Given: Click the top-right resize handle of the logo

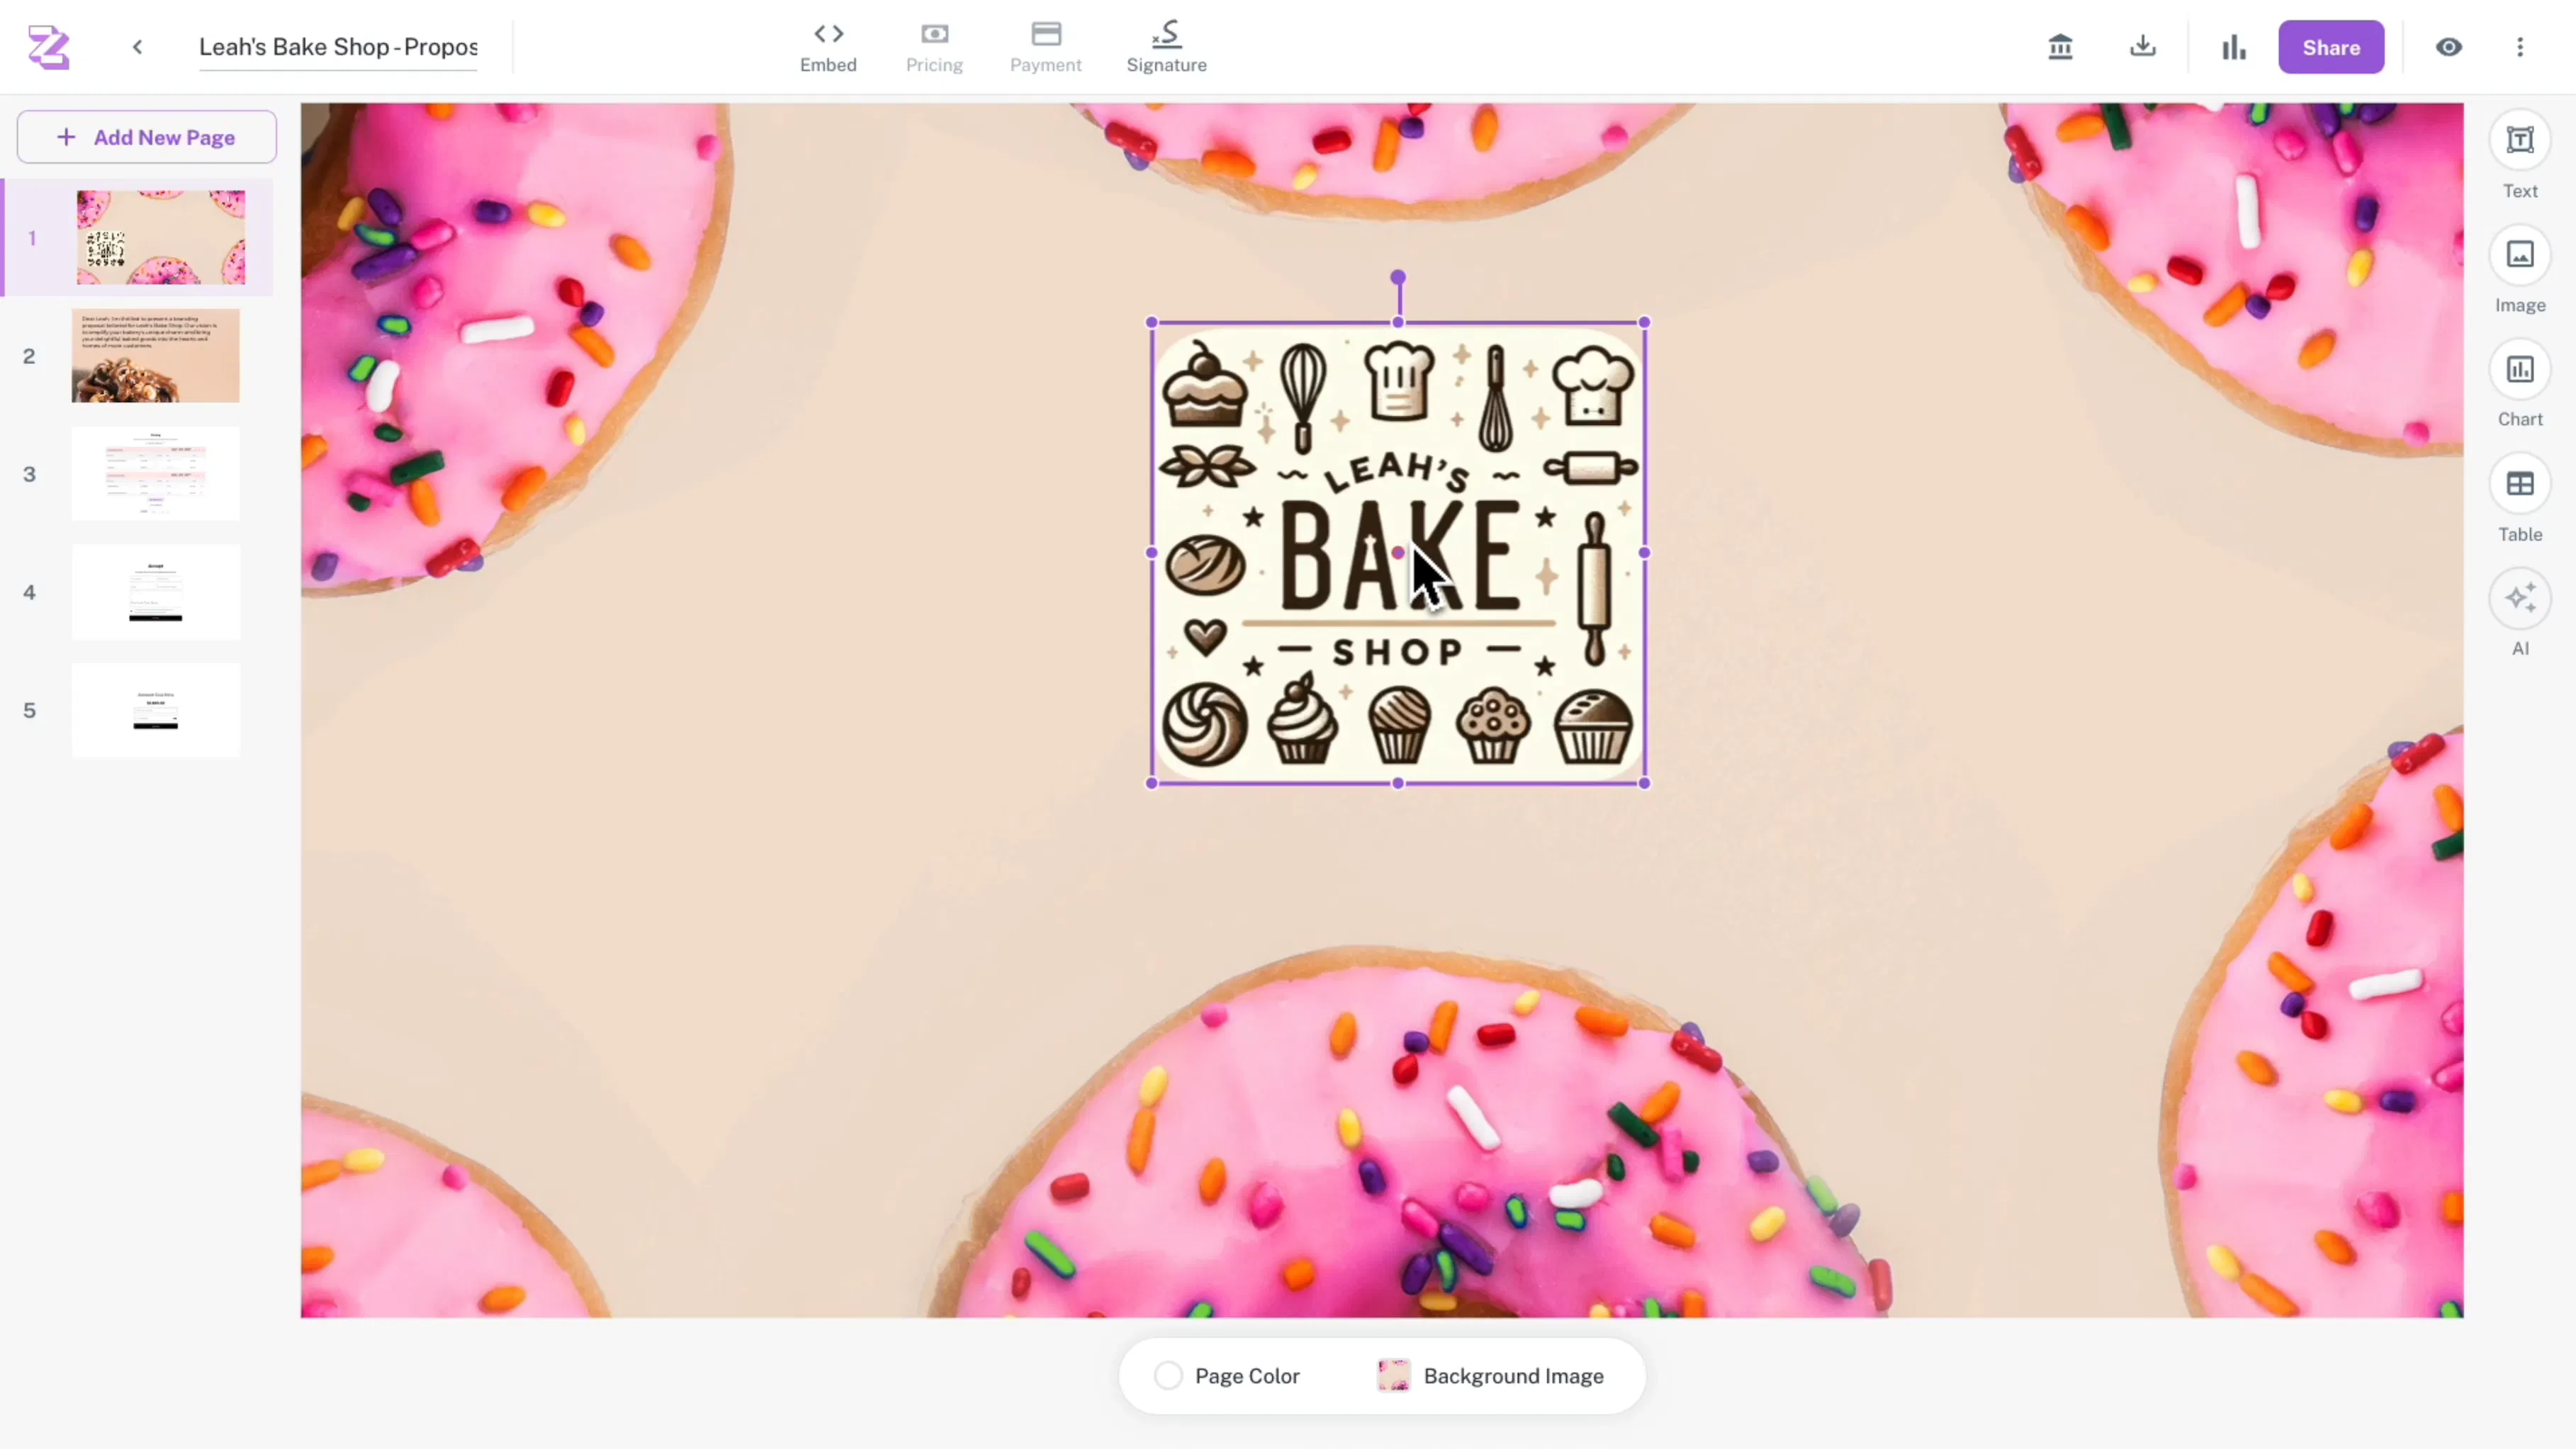Looking at the screenshot, I should [1645, 323].
